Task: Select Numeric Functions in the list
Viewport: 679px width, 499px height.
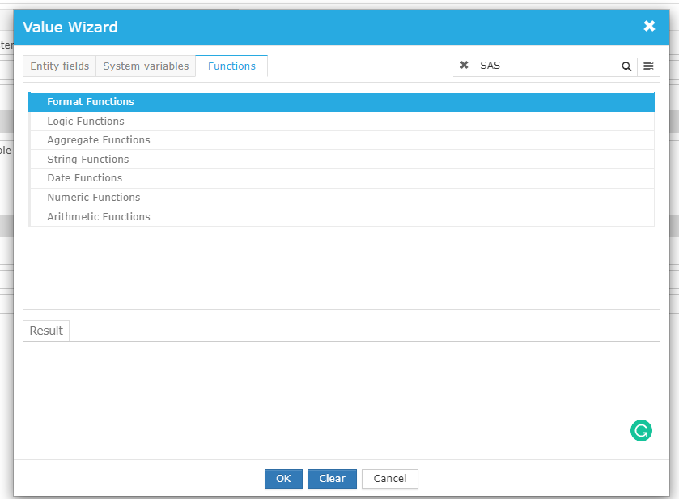Action: (94, 198)
